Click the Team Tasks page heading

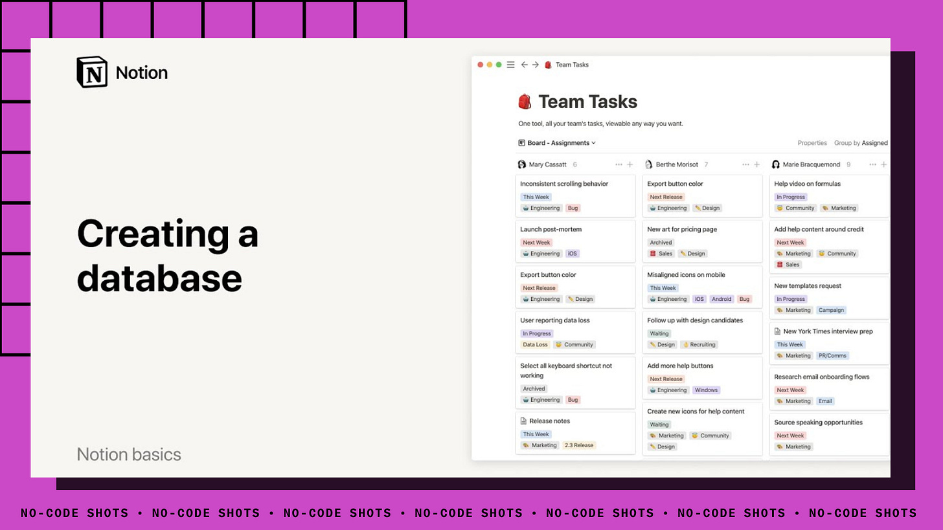coord(588,102)
